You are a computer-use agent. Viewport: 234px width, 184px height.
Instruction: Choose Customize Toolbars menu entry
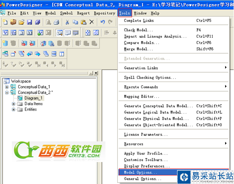[174, 160]
